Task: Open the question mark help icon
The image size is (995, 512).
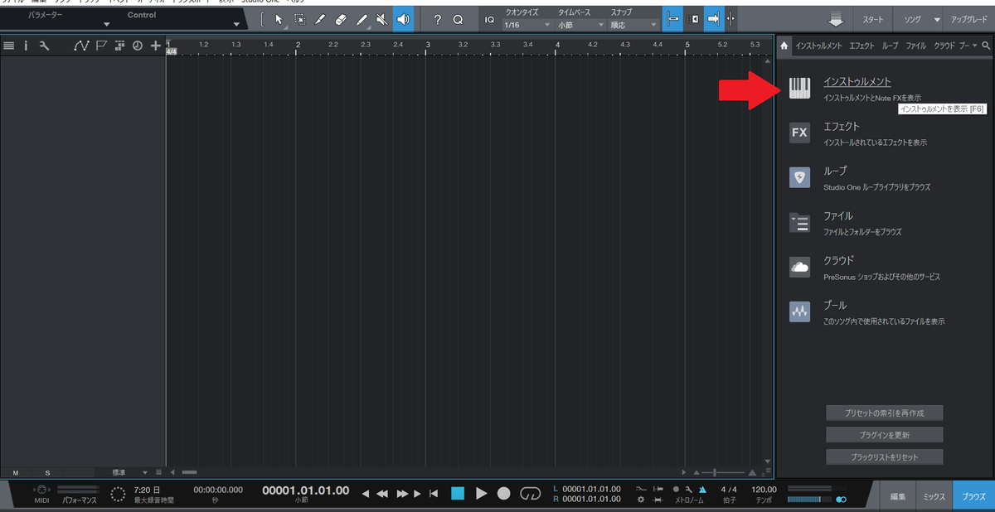Action: [438, 19]
